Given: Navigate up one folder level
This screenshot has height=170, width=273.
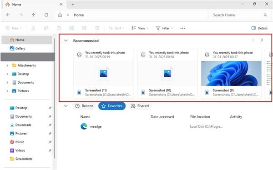Looking at the screenshot, I should click(33, 15).
